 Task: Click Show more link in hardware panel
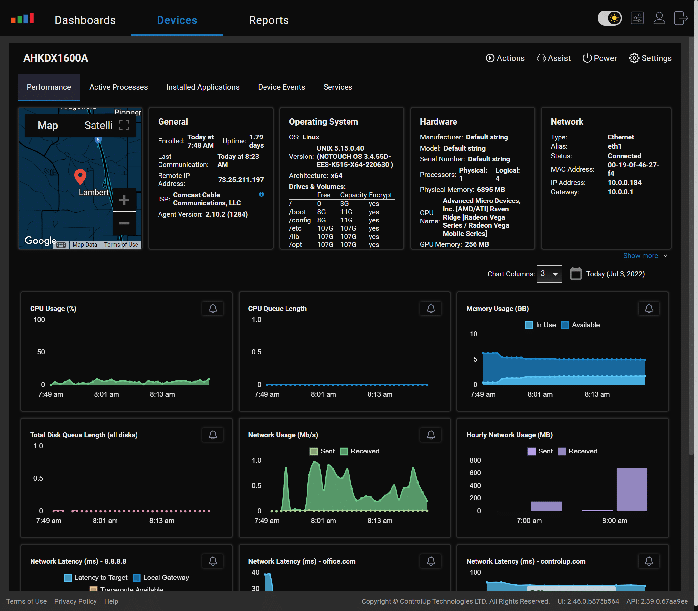[x=641, y=256]
